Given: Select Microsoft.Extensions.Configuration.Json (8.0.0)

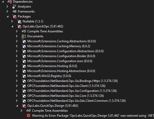Looking at the screenshot, I should (60, 61).
